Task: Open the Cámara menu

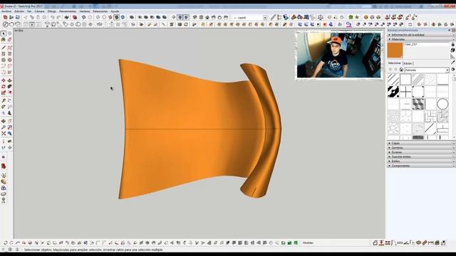Action: 40,11
